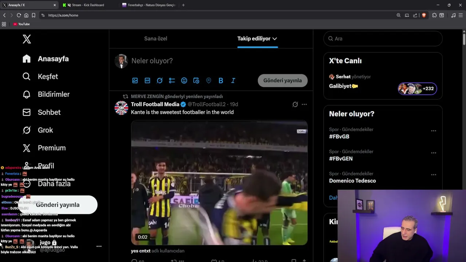Add a GIF via the GIF icon
The width and height of the screenshot is (466, 262).
(147, 80)
